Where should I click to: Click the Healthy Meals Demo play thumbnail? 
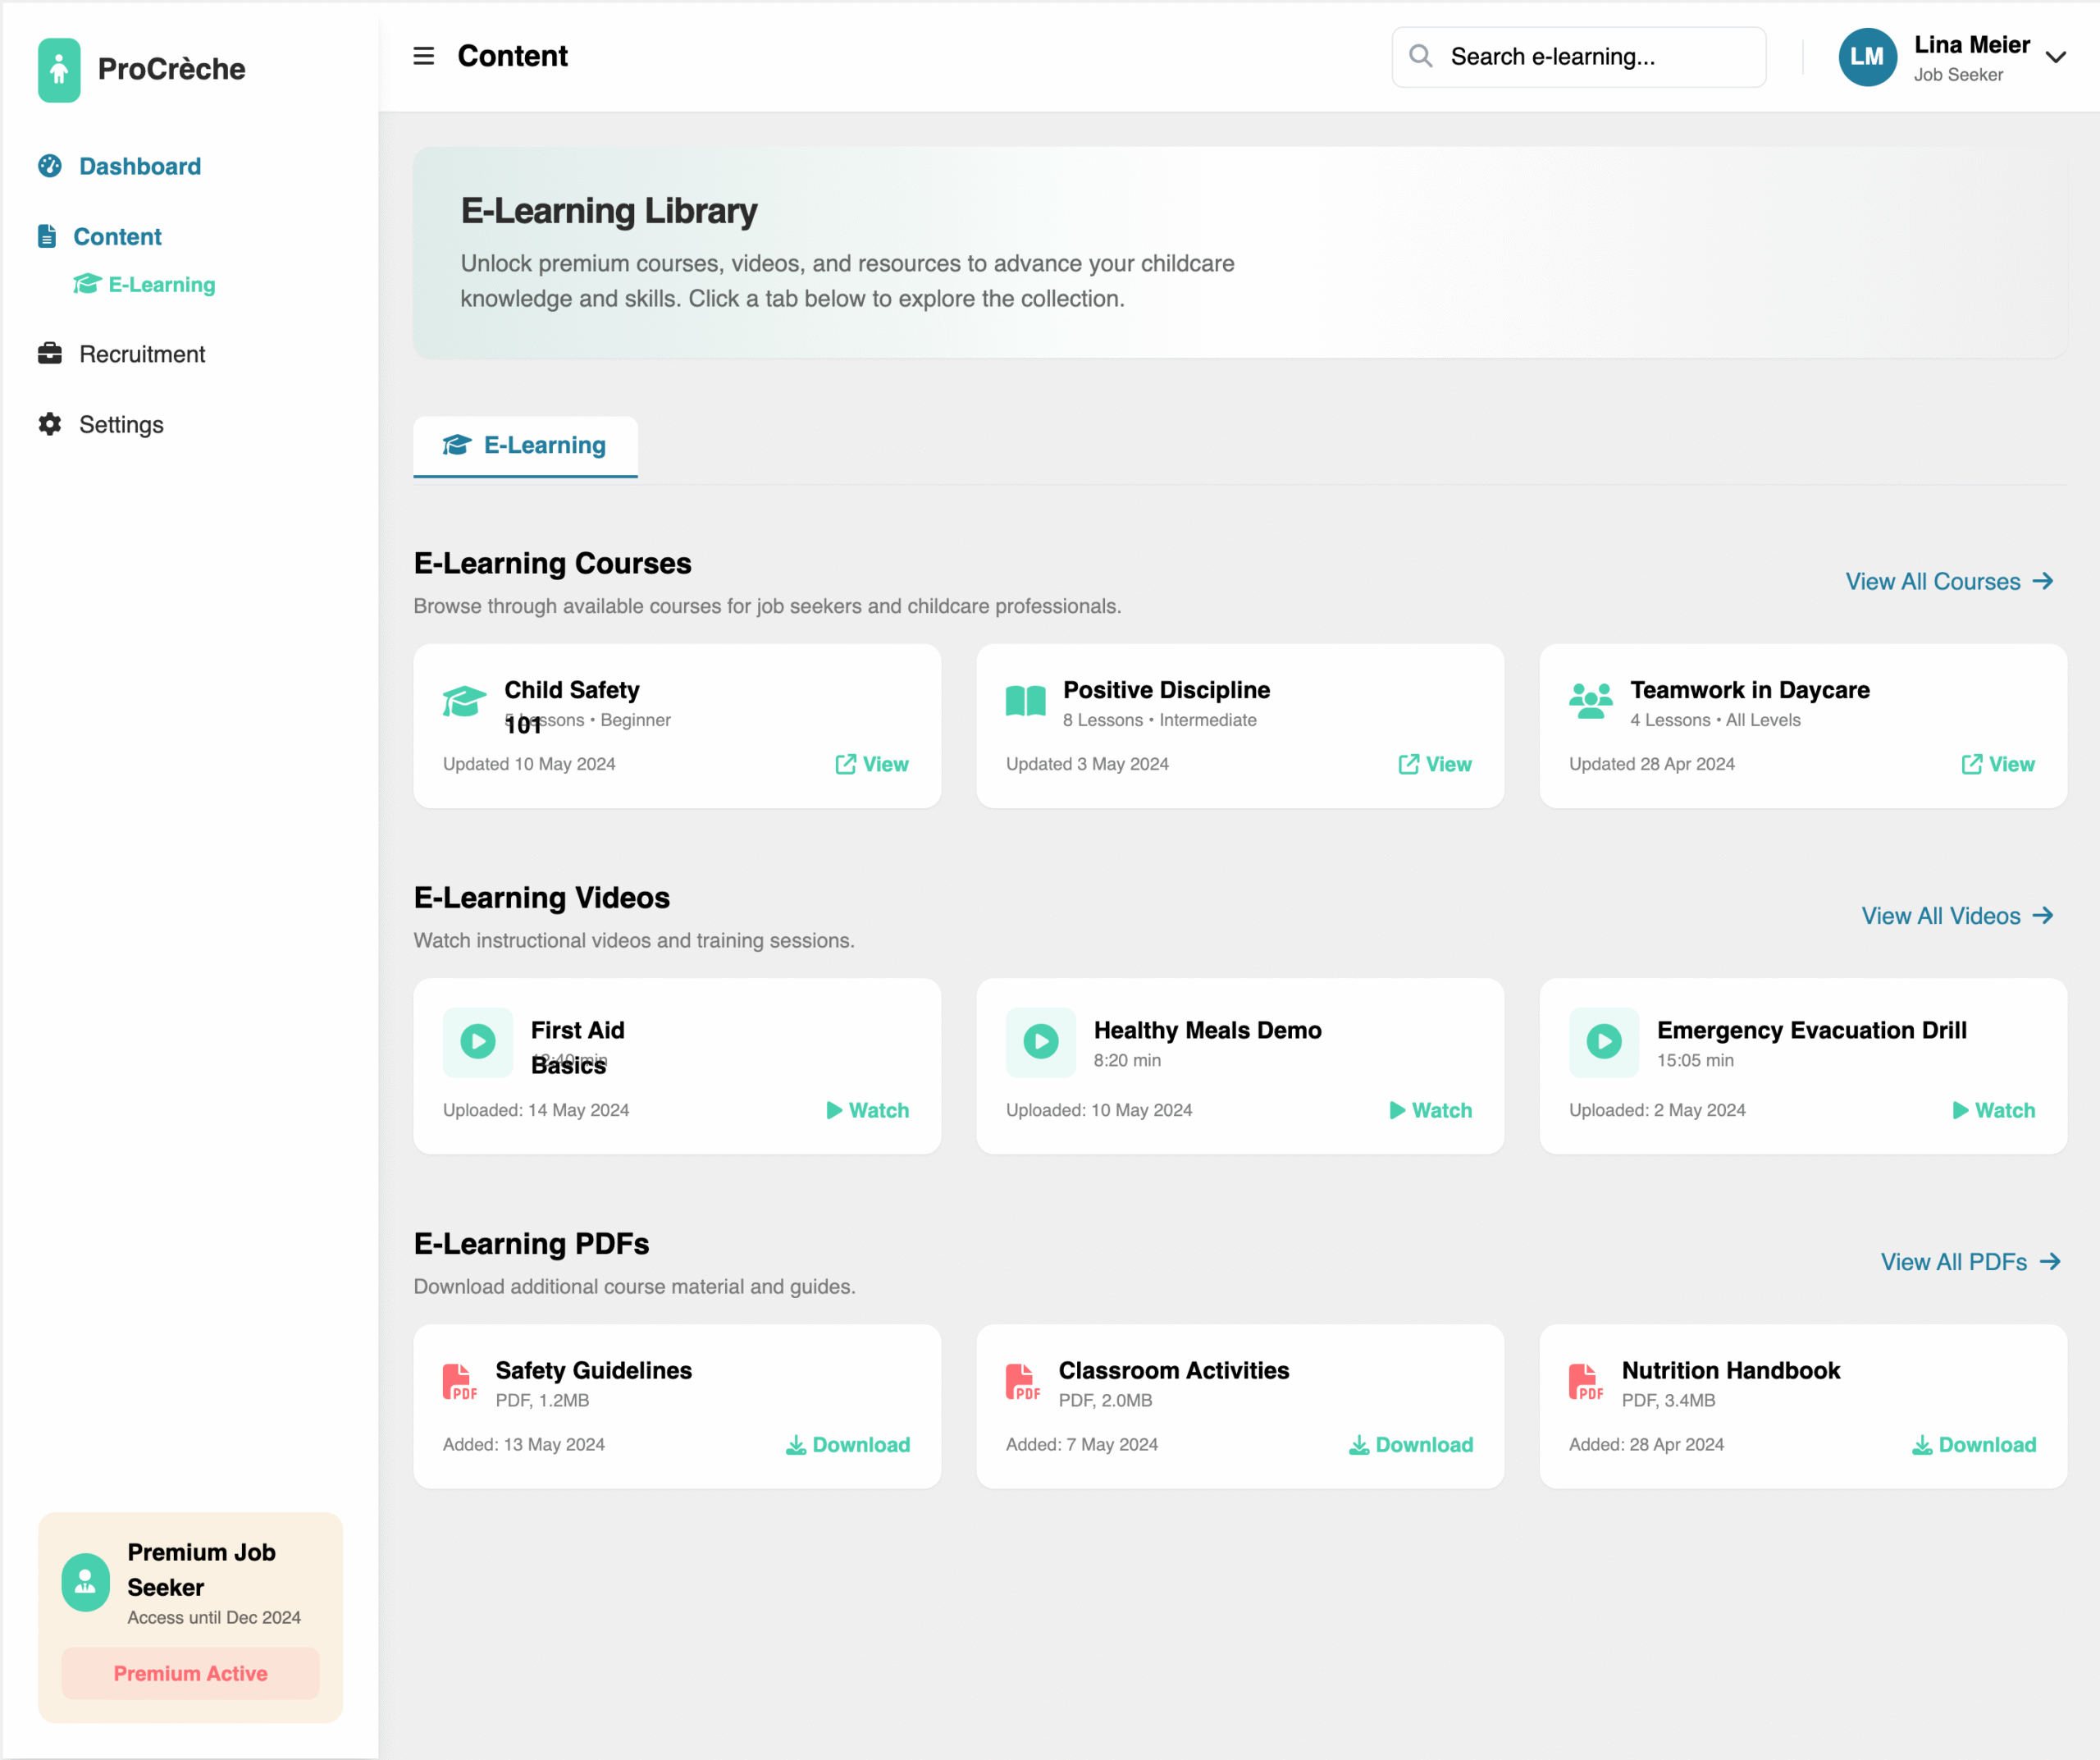click(1040, 1041)
